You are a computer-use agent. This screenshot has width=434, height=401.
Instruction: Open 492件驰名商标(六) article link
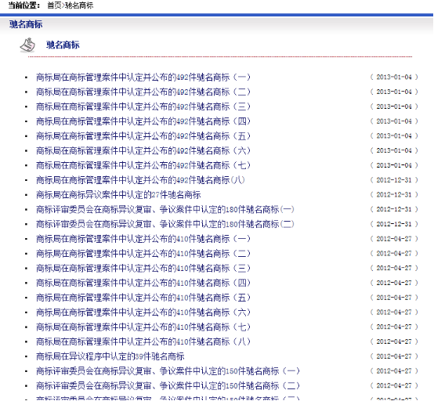pos(143,151)
